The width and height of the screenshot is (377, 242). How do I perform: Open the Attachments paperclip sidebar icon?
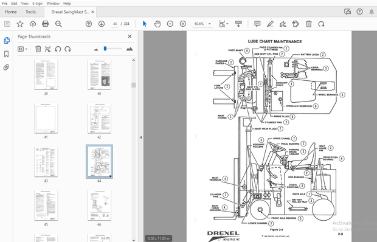pos(7,67)
